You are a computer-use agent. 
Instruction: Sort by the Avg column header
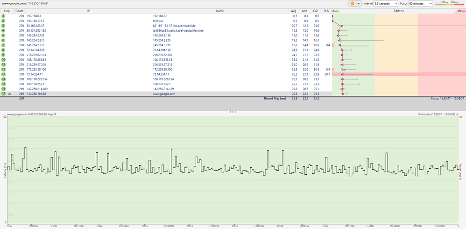[294, 11]
